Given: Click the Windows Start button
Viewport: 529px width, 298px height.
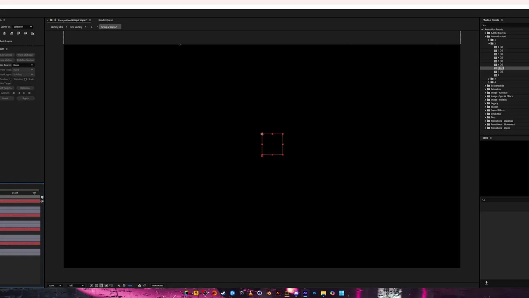Looking at the screenshot, I should pyautogui.click(x=342, y=293).
